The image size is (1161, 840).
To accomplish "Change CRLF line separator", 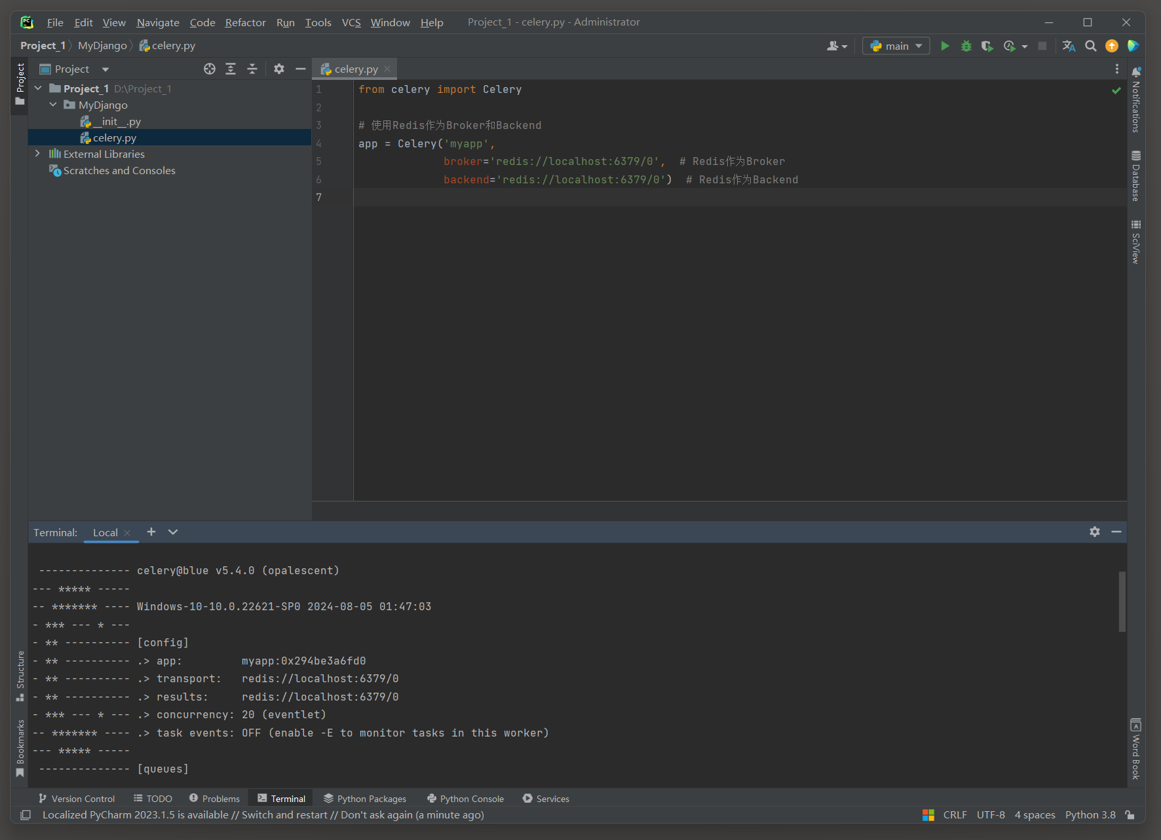I will [955, 815].
